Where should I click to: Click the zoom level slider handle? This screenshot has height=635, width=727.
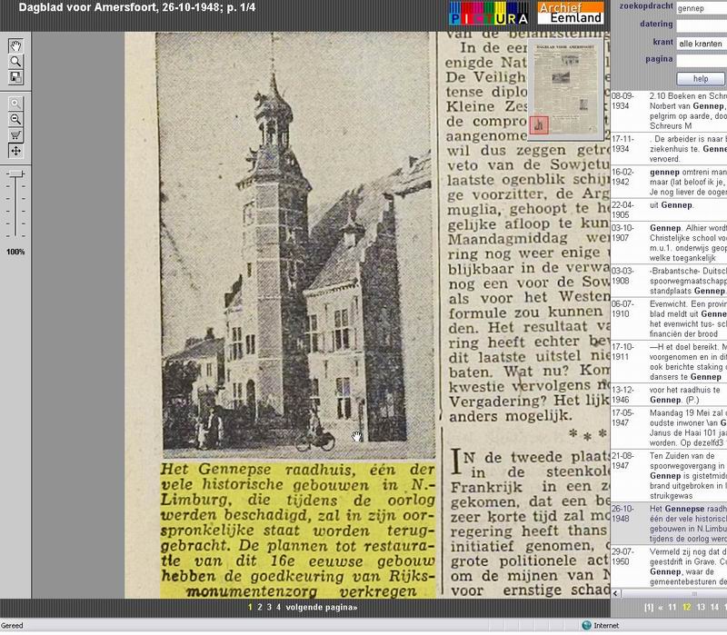[x=16, y=174]
